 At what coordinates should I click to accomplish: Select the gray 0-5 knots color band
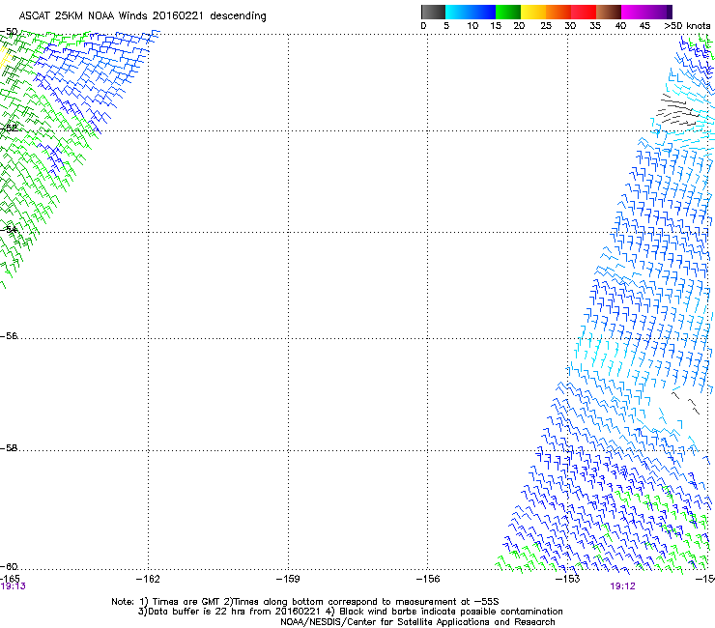point(433,12)
